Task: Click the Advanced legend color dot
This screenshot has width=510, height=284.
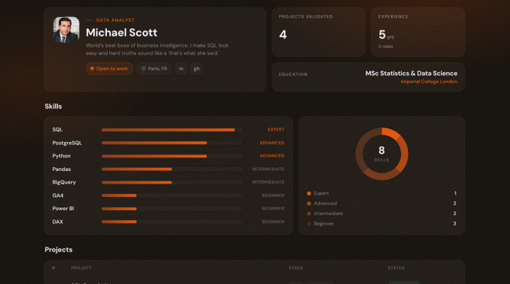Action: (309, 203)
